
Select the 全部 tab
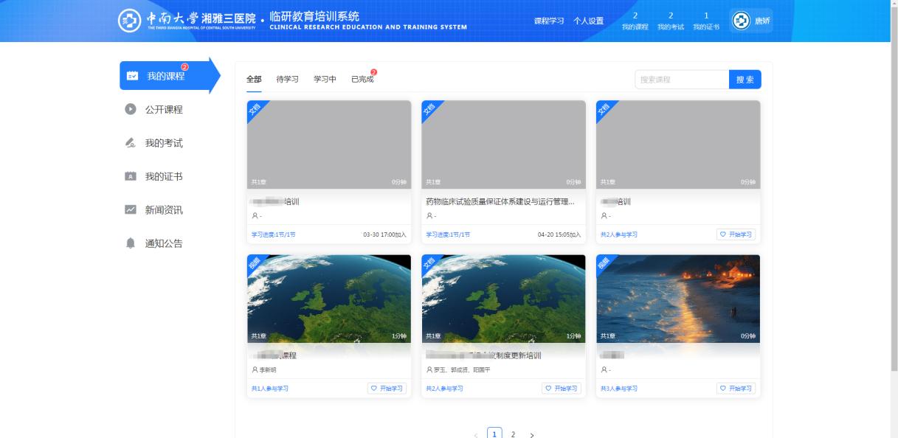[x=254, y=80]
